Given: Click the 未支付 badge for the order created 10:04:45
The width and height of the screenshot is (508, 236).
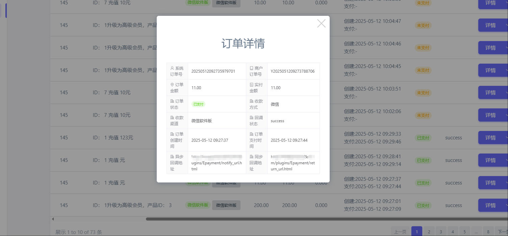Looking at the screenshot, I should coord(423,70).
